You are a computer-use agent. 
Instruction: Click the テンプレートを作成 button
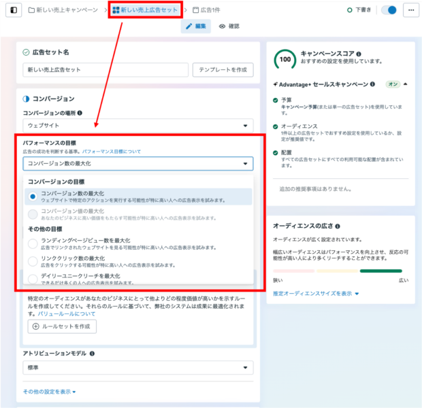[223, 70]
